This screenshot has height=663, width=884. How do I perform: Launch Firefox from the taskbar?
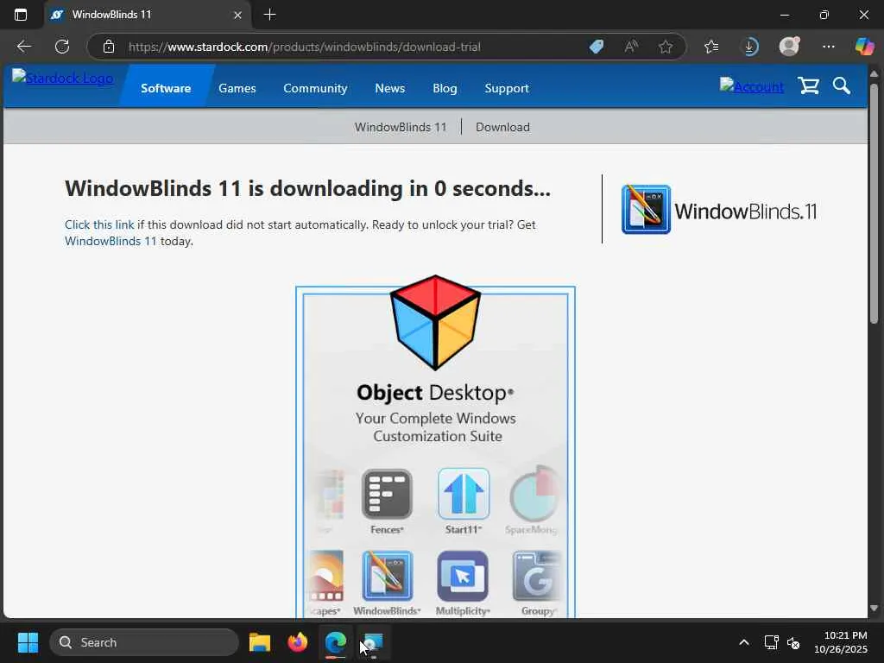(x=298, y=642)
